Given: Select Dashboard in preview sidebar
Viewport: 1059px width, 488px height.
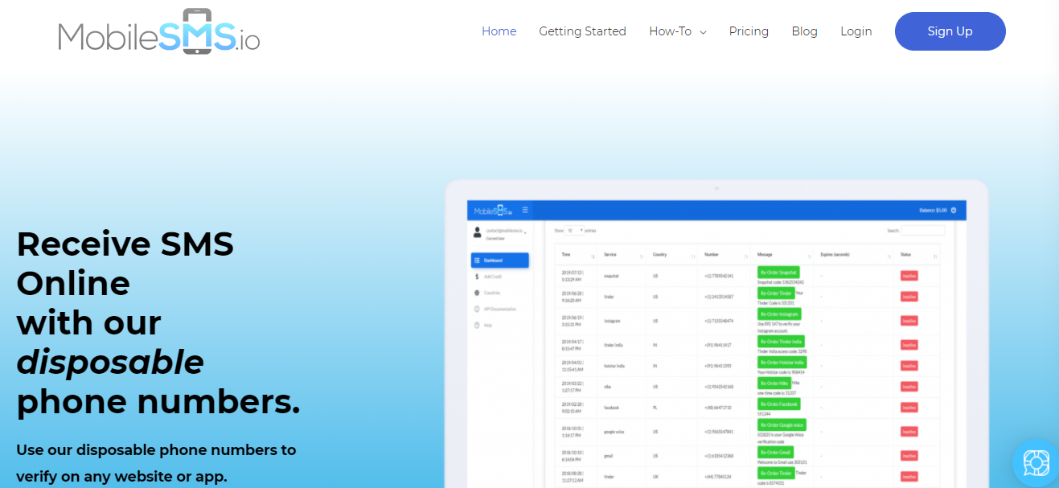Looking at the screenshot, I should pos(499,260).
